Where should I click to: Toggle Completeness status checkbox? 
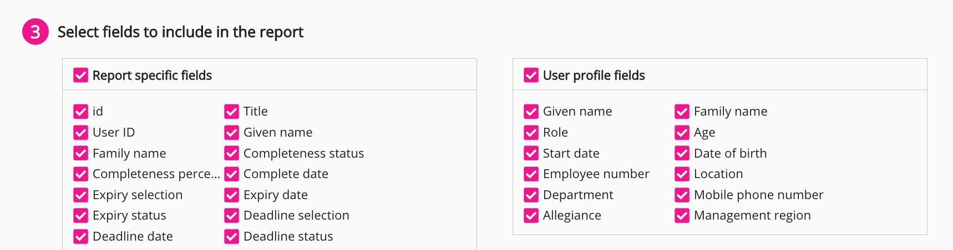232,153
